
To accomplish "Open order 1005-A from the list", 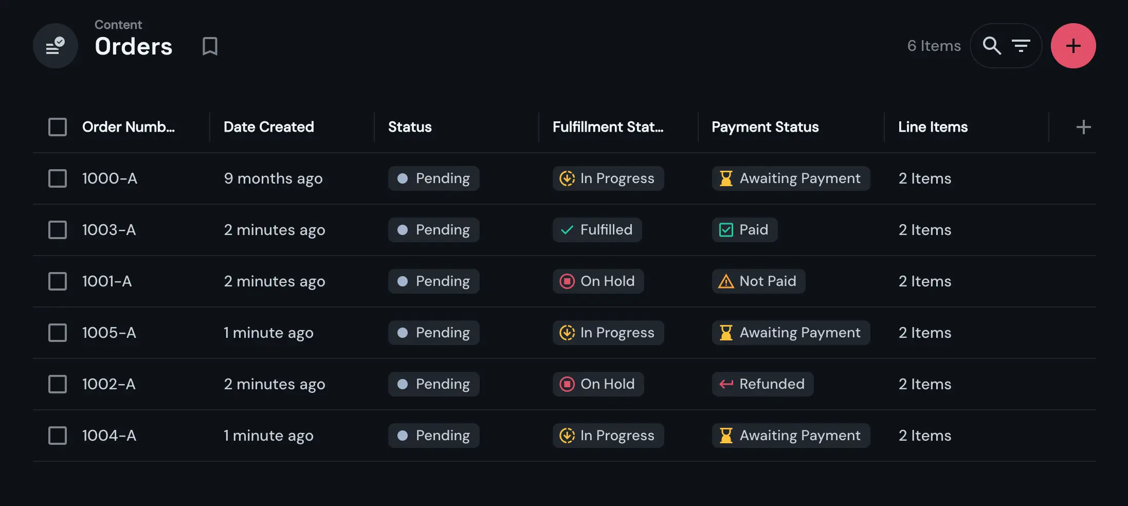I will (x=109, y=333).
